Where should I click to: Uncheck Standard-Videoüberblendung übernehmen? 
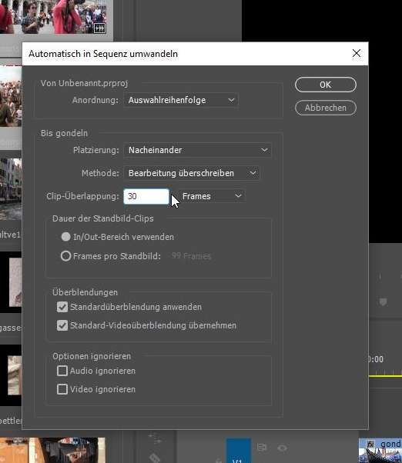pos(62,325)
